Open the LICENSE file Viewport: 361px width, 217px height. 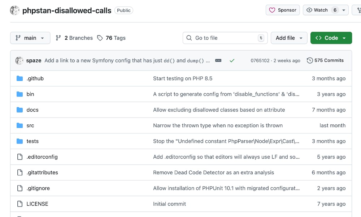(x=37, y=204)
